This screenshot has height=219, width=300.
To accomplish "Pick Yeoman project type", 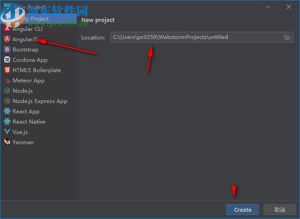I will [39, 142].
